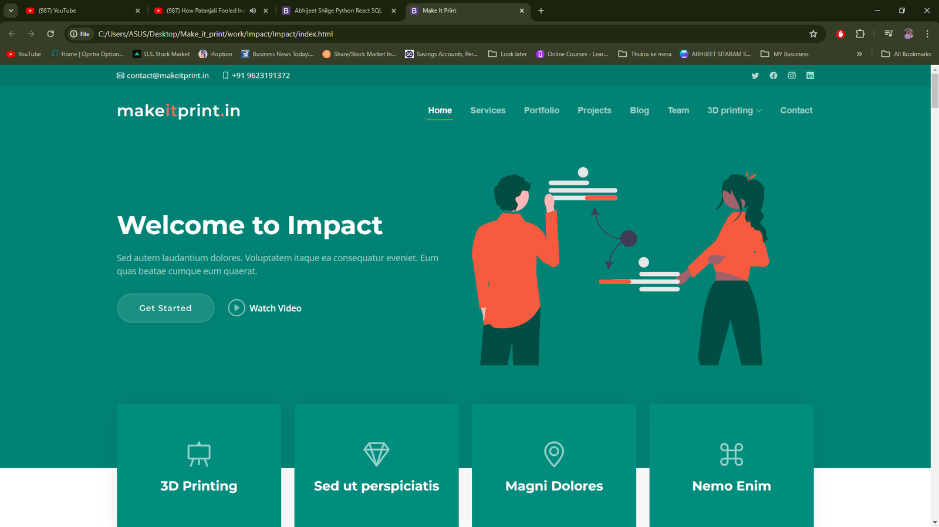Click the Facebook icon in top bar
This screenshot has width=939, height=527.
click(774, 76)
